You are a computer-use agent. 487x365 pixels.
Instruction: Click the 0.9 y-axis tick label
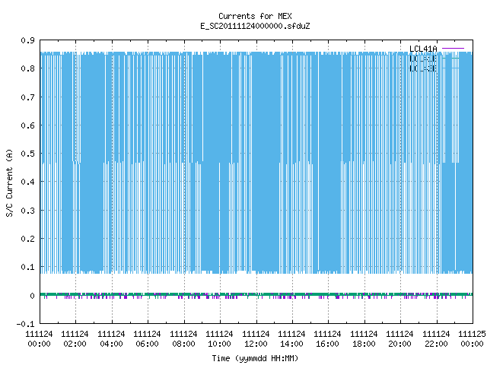[x=27, y=40]
